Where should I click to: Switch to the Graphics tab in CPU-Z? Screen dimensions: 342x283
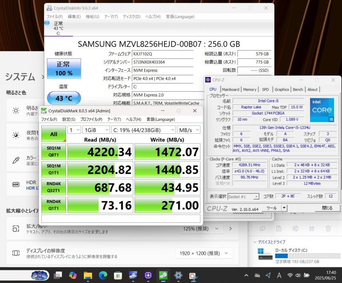281,89
